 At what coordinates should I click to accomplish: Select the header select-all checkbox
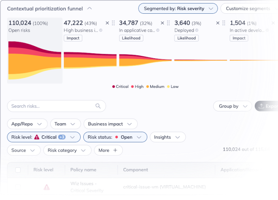(x=18, y=170)
